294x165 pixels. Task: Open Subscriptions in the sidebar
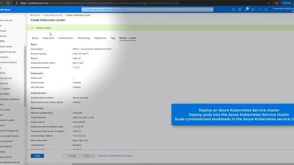4,57
